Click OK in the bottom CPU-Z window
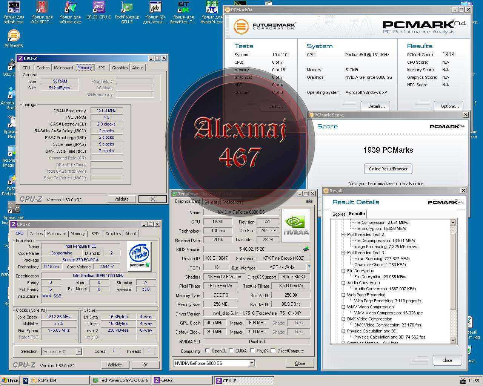Image resolution: width=483 pixels, height=386 pixels. pos(145,365)
